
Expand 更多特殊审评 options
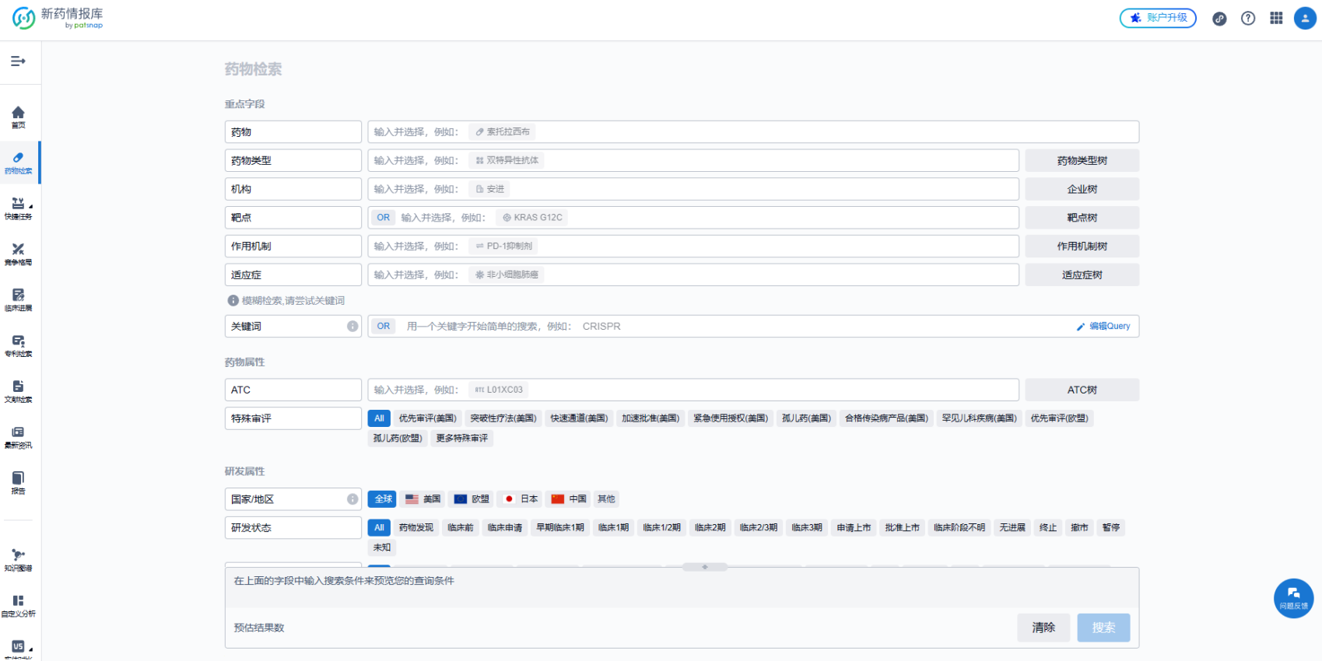tap(461, 439)
